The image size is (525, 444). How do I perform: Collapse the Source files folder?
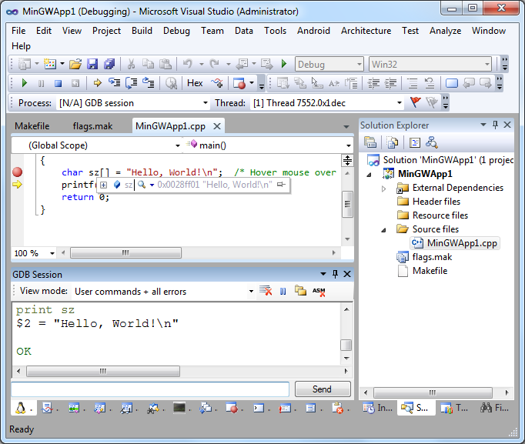pos(383,230)
